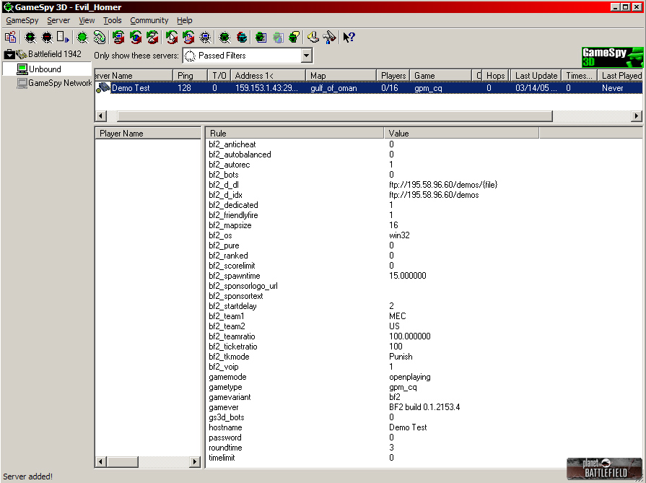The height and width of the screenshot is (483, 646).
Task: Sort servers by the Map column header
Action: pyautogui.click(x=341, y=75)
